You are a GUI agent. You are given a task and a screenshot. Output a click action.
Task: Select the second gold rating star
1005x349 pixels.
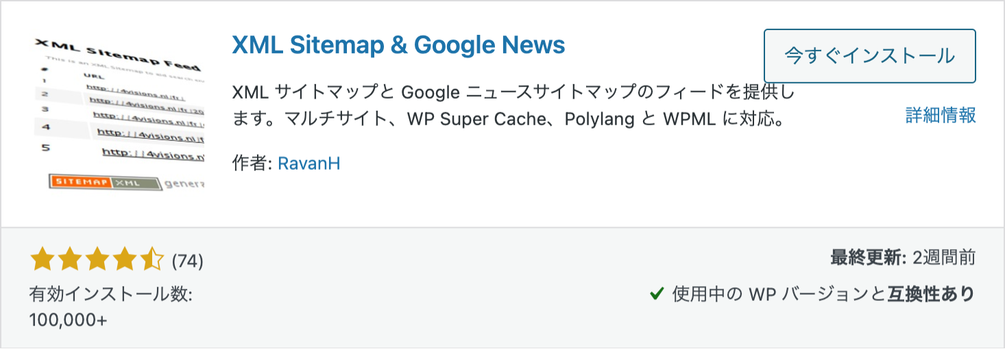pos(70,260)
